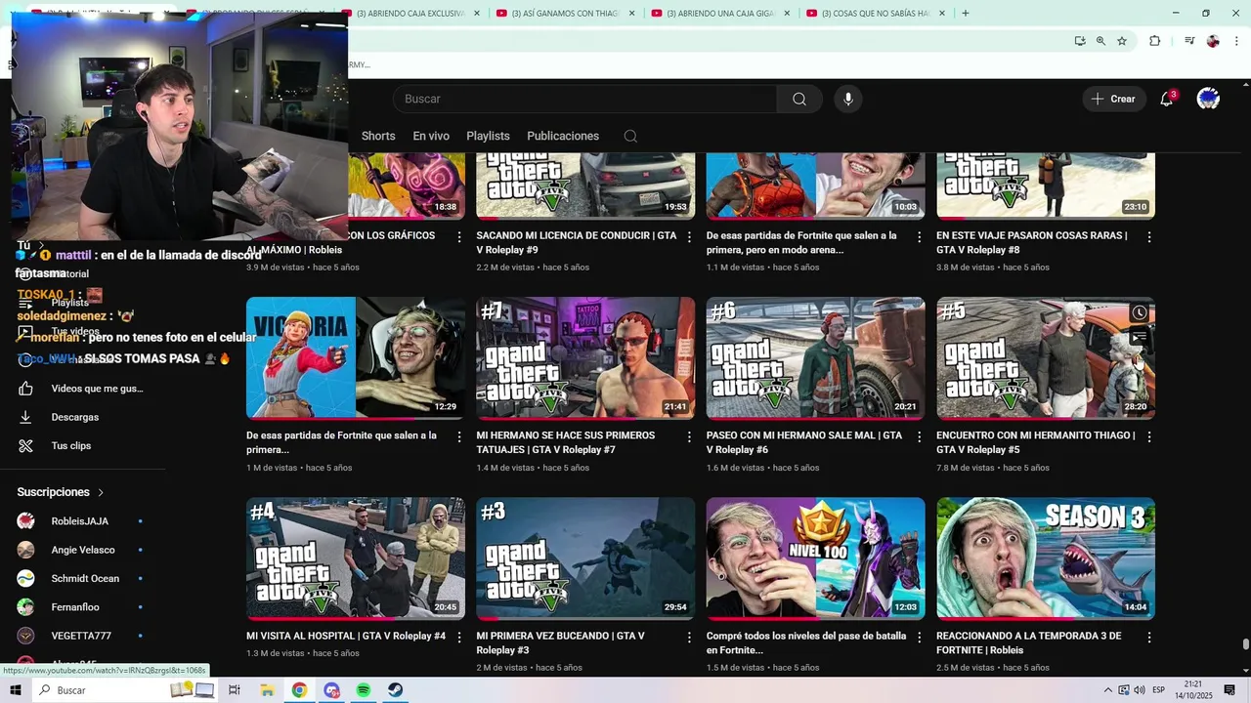Screen dimensions: 1251x703
Task: Open Spotify from the taskbar
Action: coord(364,690)
